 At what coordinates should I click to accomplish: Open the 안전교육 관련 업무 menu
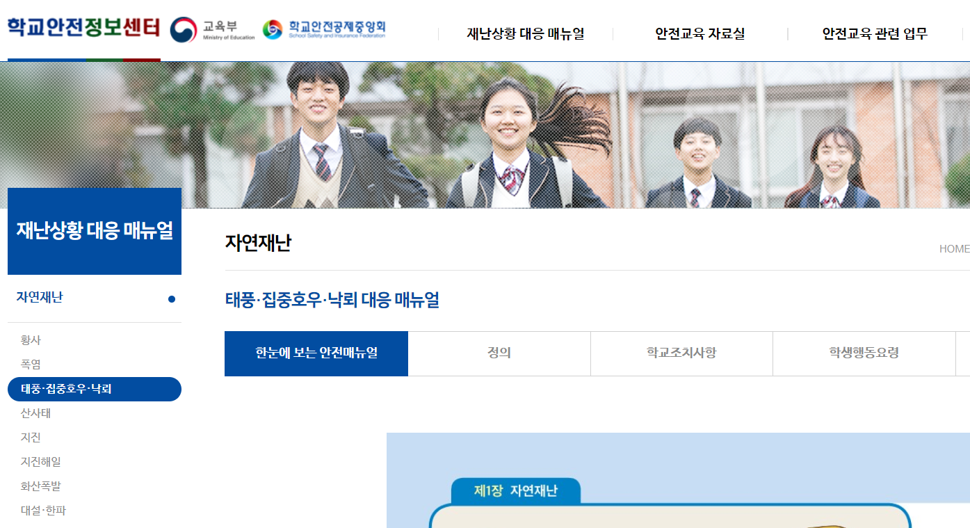(x=875, y=34)
